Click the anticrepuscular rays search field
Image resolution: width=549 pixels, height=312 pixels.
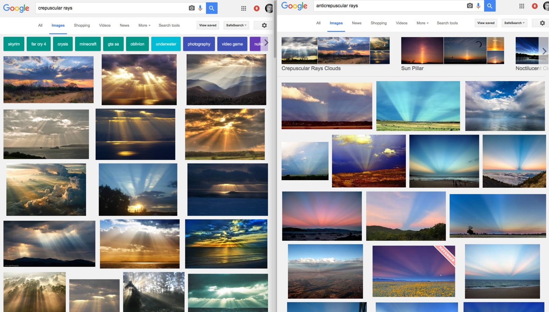[x=388, y=6]
